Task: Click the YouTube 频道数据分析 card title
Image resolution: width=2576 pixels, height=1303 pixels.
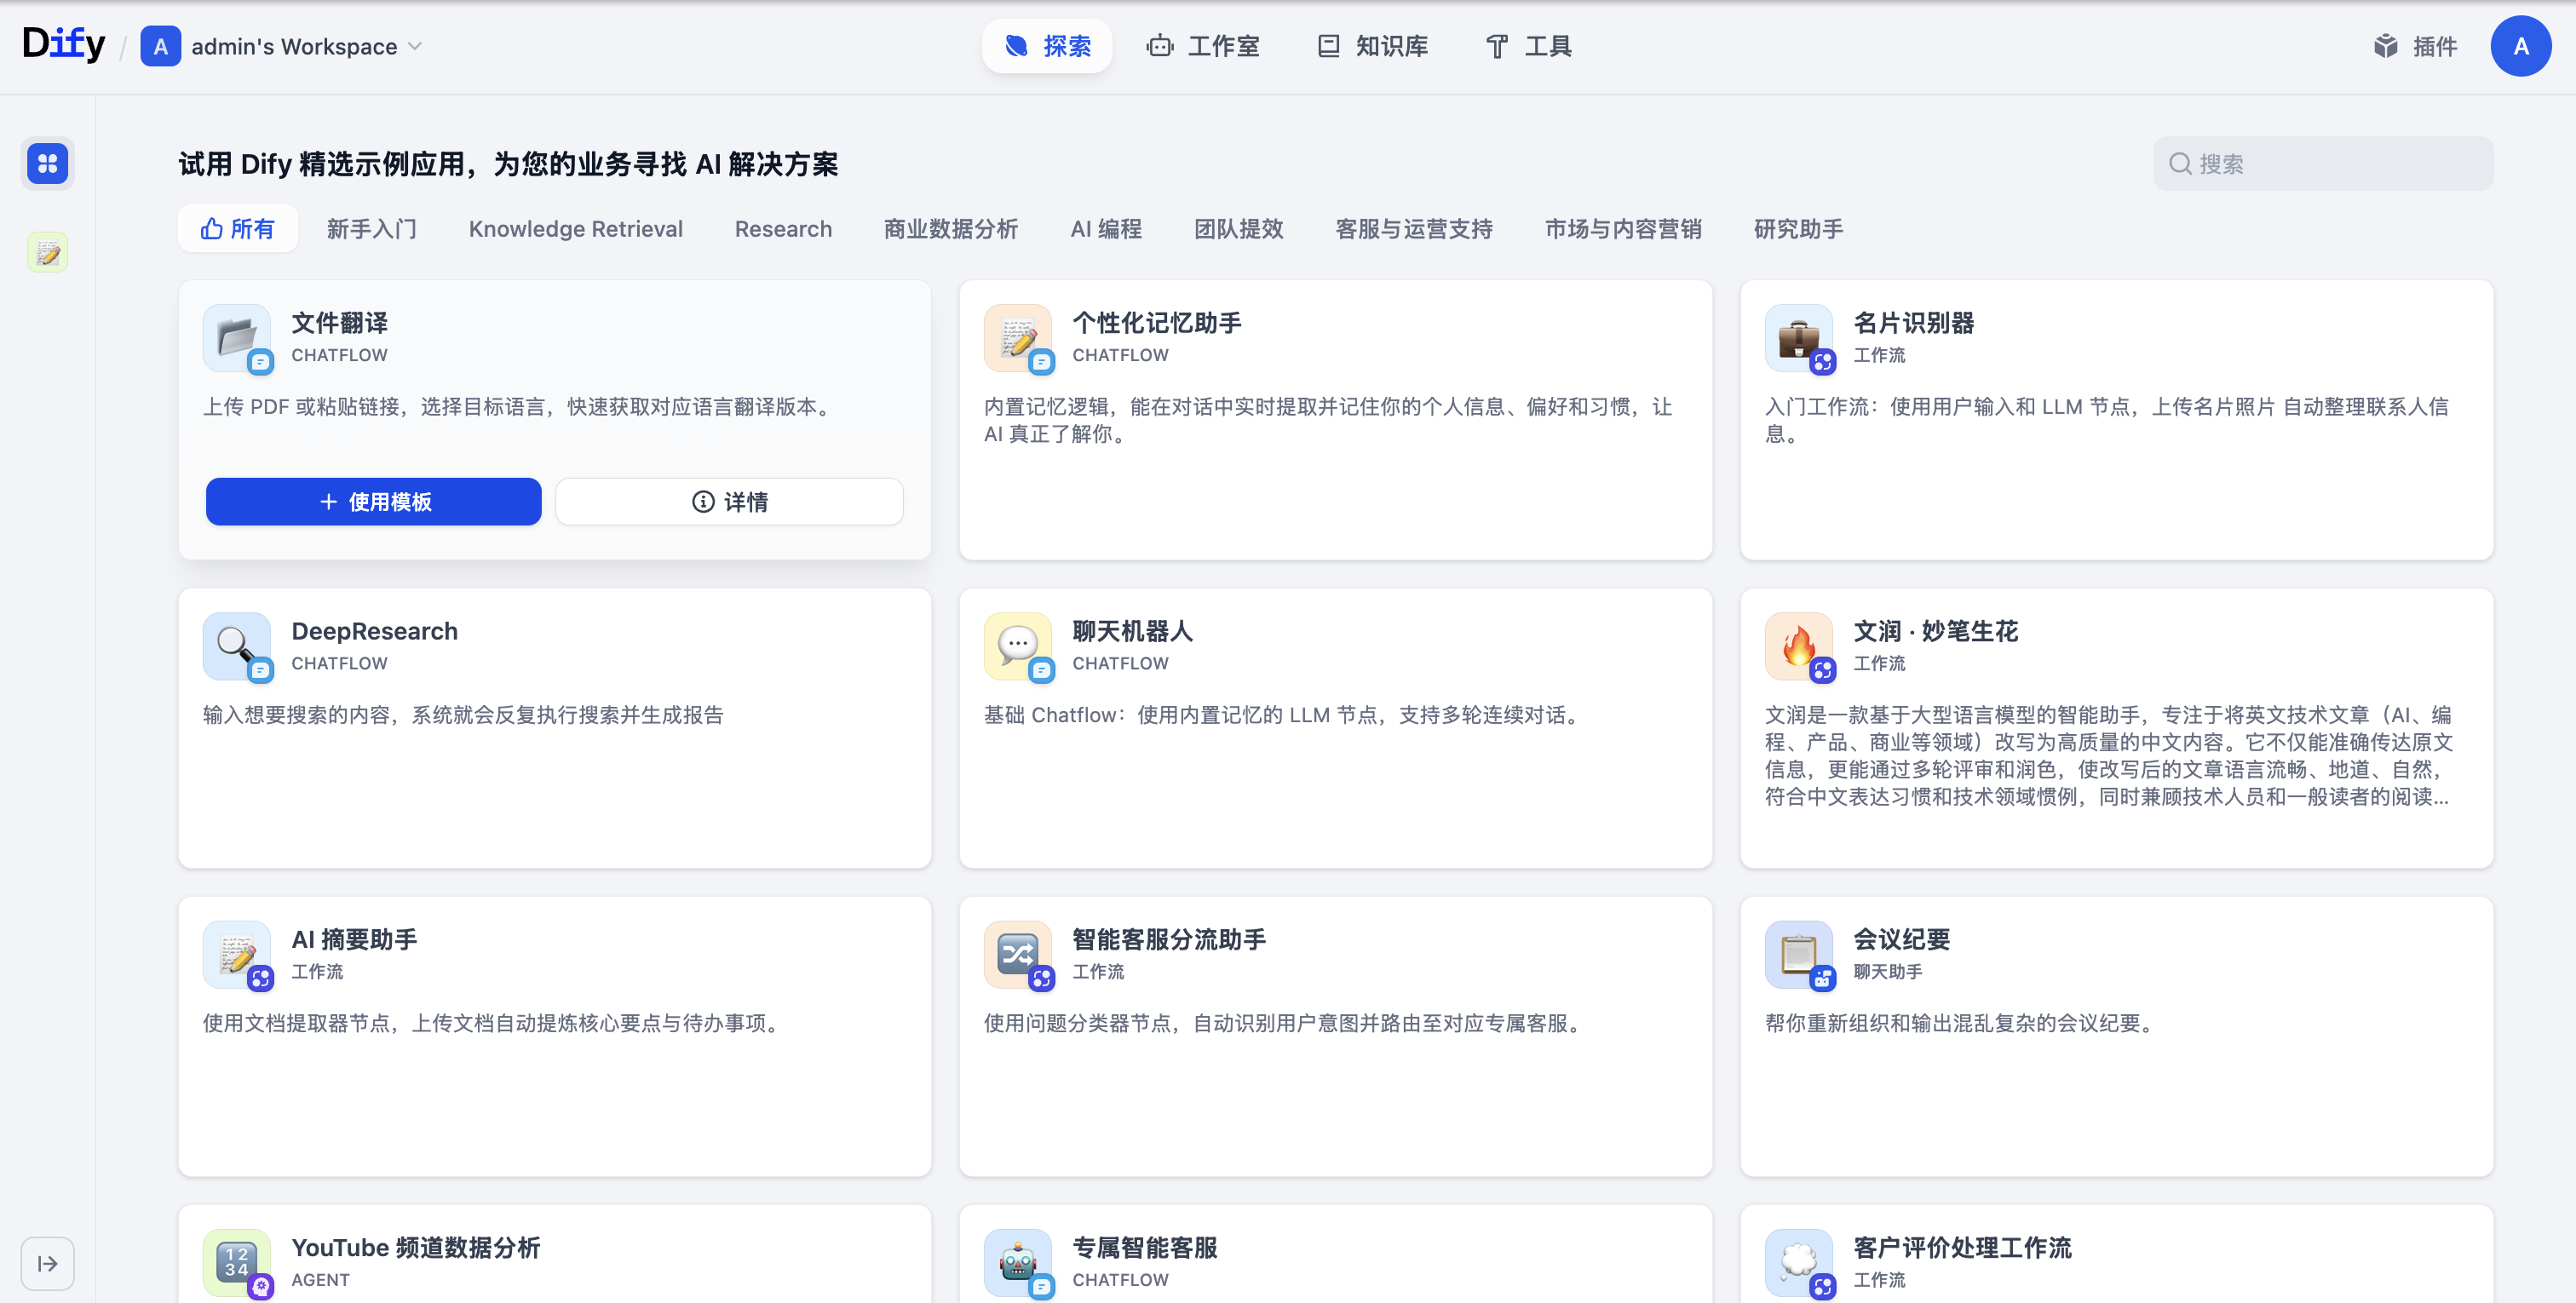Action: [x=416, y=1247]
